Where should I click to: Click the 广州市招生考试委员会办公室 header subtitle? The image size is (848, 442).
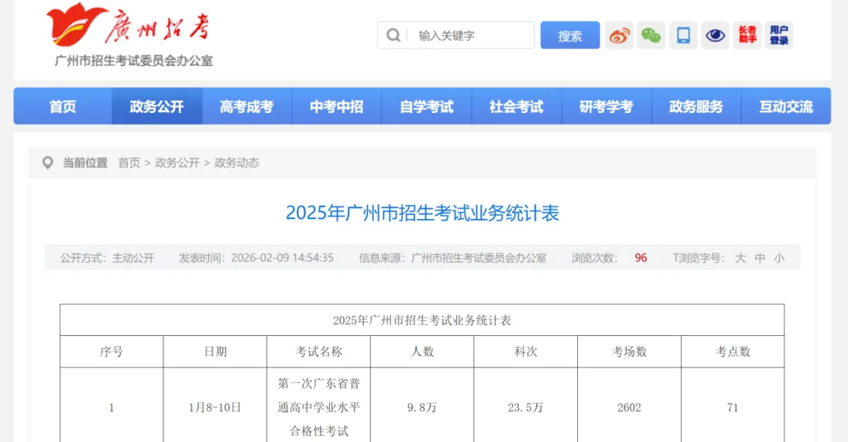coord(133,60)
